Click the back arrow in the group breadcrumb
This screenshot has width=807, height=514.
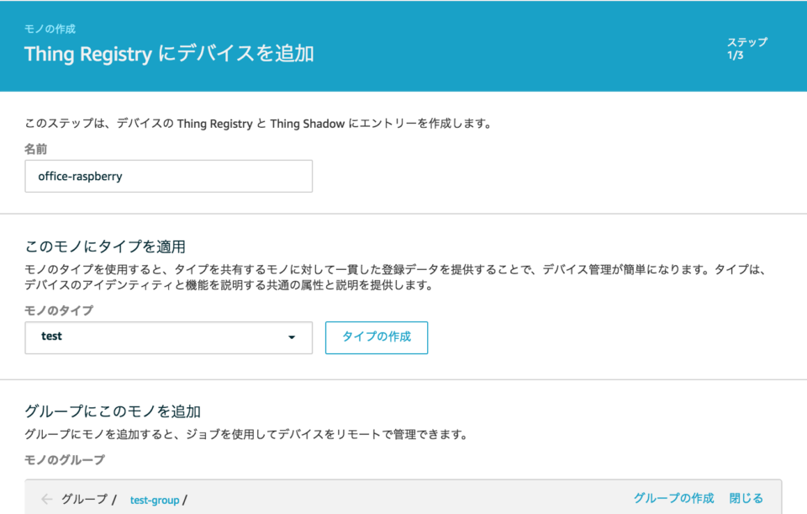(x=47, y=499)
